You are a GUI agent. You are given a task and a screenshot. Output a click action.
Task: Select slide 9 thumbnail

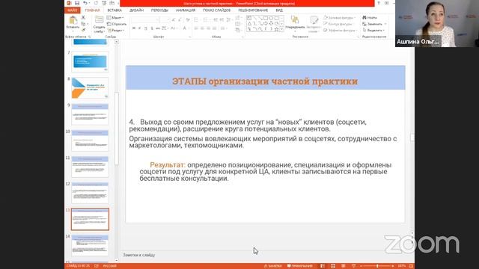click(90, 114)
